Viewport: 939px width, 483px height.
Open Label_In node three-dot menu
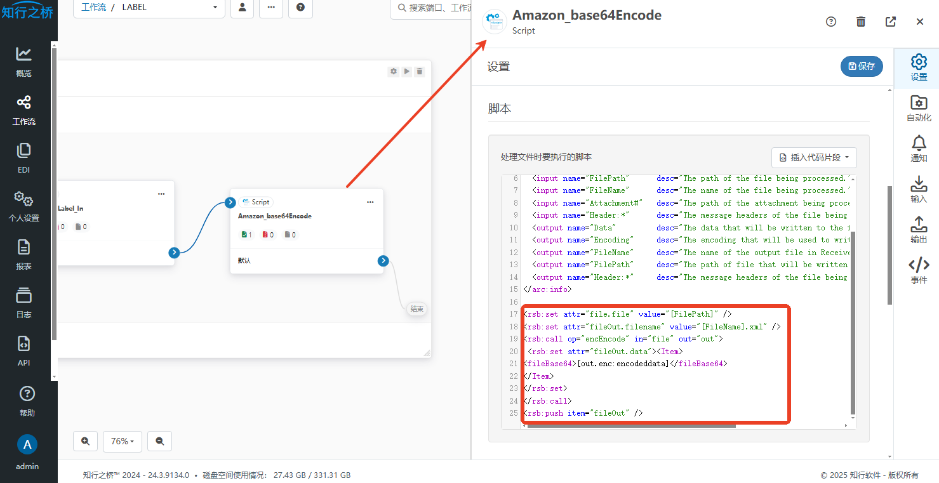tap(161, 194)
